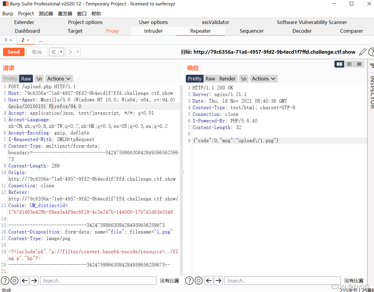Image resolution: width=374 pixels, height=292 pixels.
Task: Click the pencil icon to edit target
Action: (363, 52)
